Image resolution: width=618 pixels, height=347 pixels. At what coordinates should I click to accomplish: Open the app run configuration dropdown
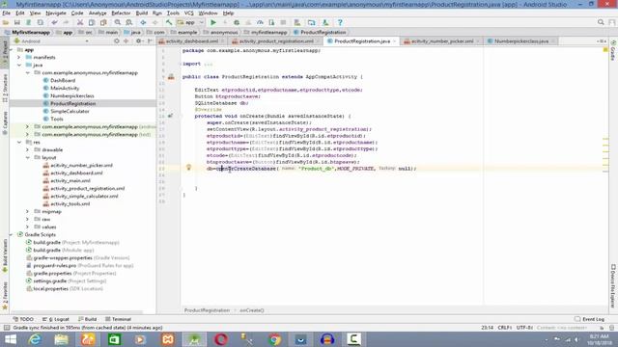[191, 23]
